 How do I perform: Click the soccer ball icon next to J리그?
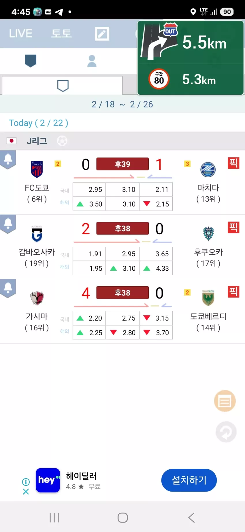point(62,141)
